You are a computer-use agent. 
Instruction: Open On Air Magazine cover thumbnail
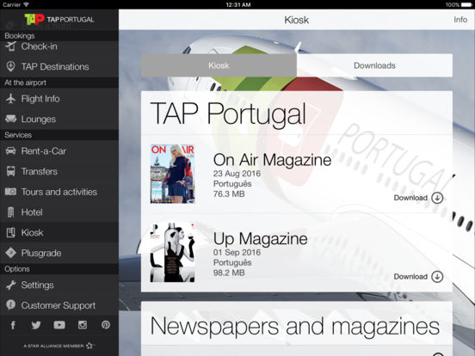point(173,174)
